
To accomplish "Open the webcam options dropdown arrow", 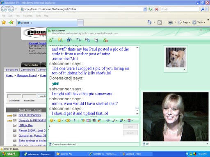I will 207,144.
